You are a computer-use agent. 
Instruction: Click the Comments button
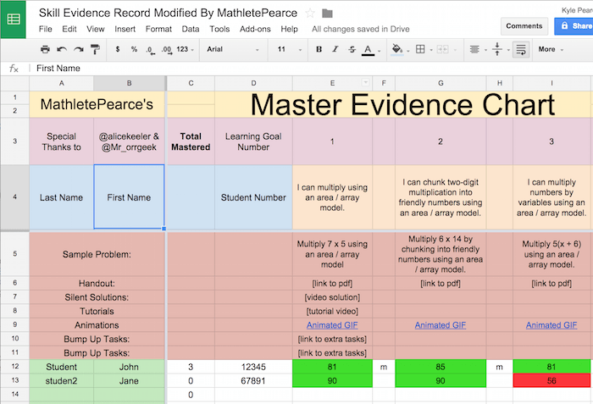point(524,26)
